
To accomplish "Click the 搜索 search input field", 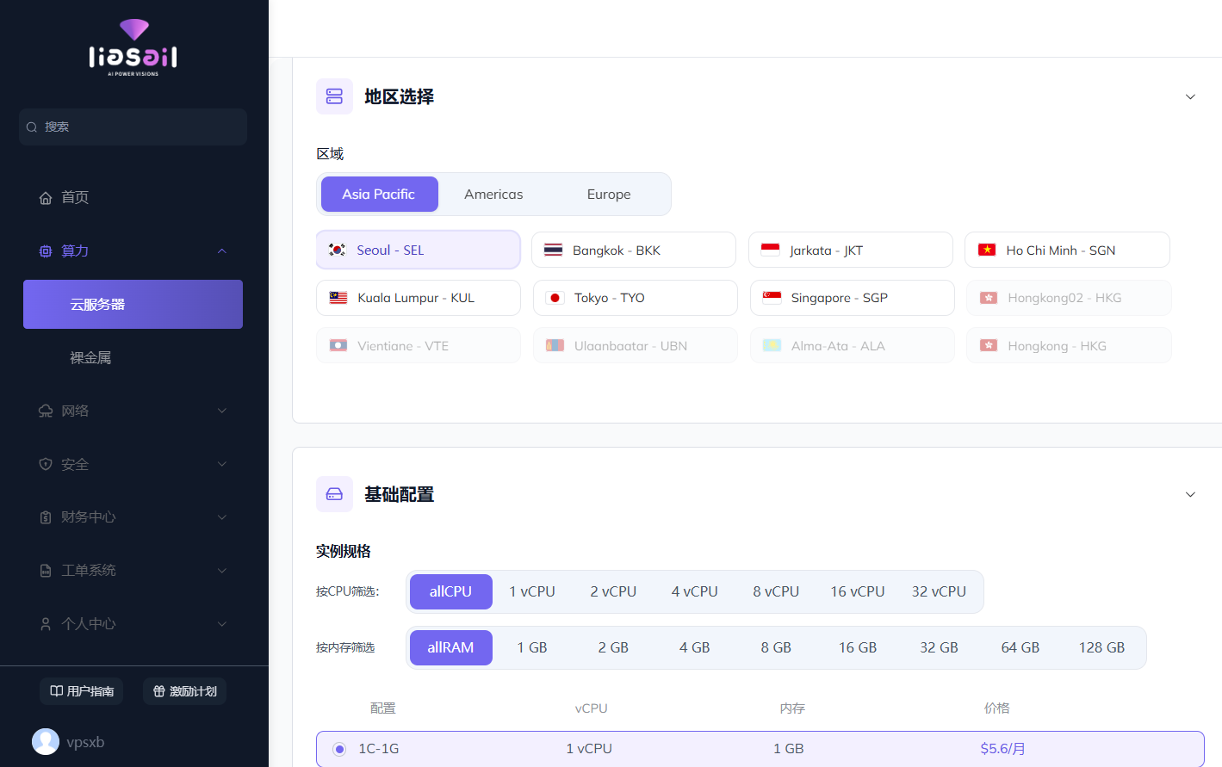I will pyautogui.click(x=133, y=126).
